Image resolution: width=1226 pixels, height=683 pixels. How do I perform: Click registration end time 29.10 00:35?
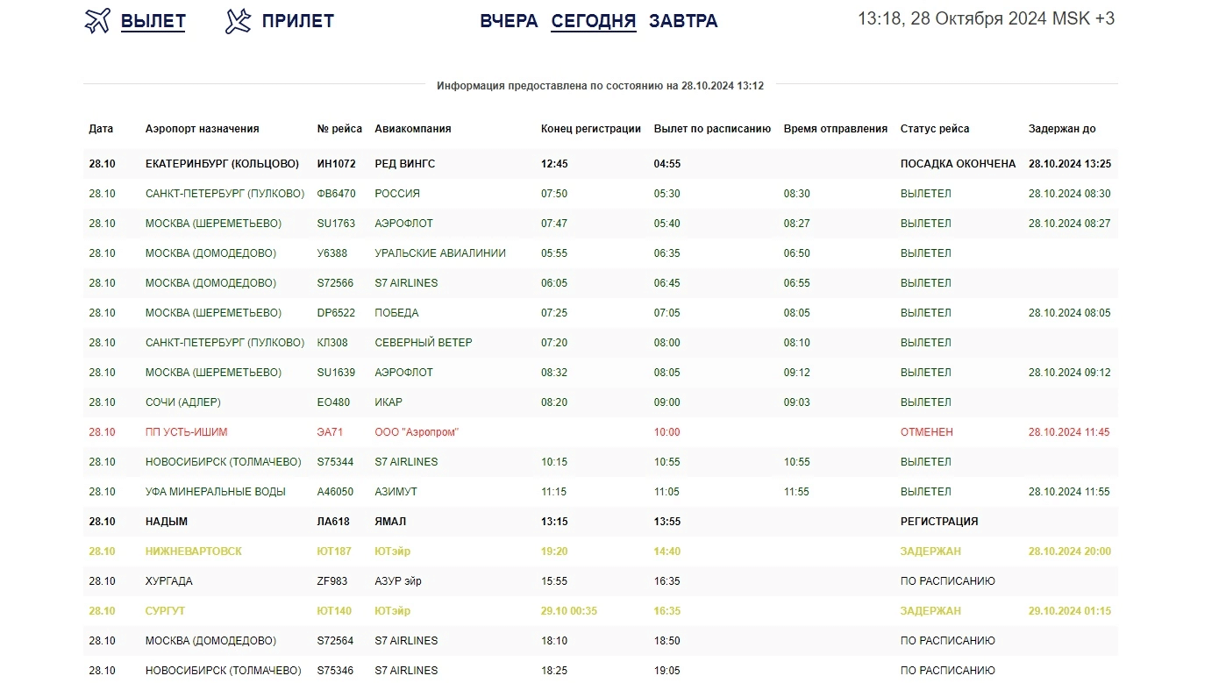(569, 611)
